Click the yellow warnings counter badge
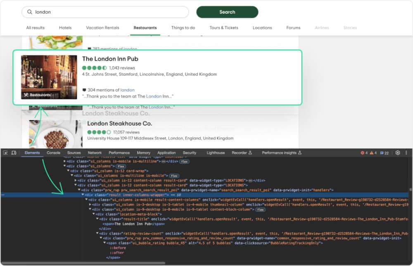This screenshot has width=413, height=266. tap(373, 152)
